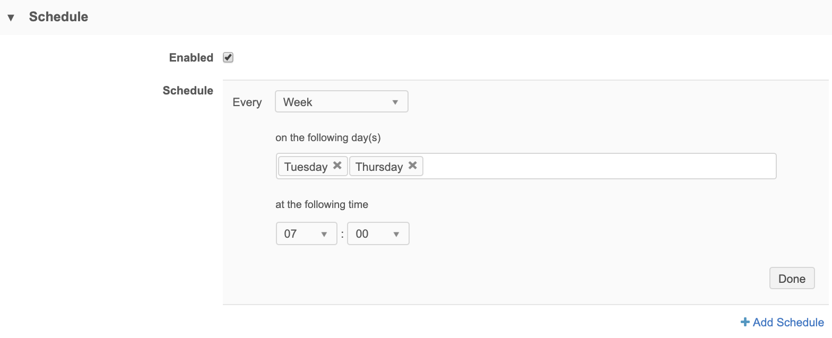This screenshot has height=338, width=832.
Task: Select the Thursday day tag
Action: pos(379,167)
